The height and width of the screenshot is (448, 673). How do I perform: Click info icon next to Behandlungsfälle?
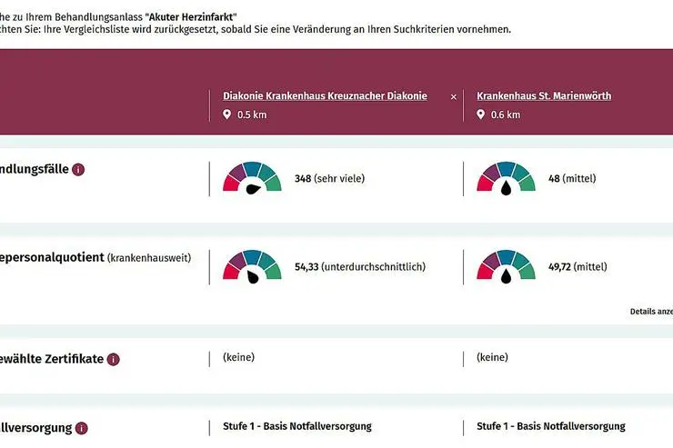78,170
